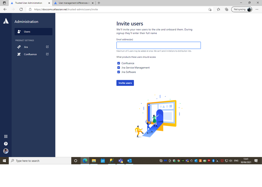
Task: Open Outlook from the taskbar
Action: pyautogui.click(x=129, y=161)
